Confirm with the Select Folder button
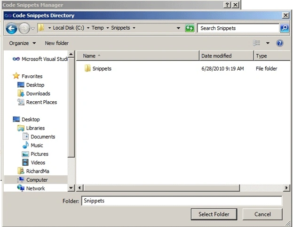This screenshot has width=293, height=227. tap(214, 214)
